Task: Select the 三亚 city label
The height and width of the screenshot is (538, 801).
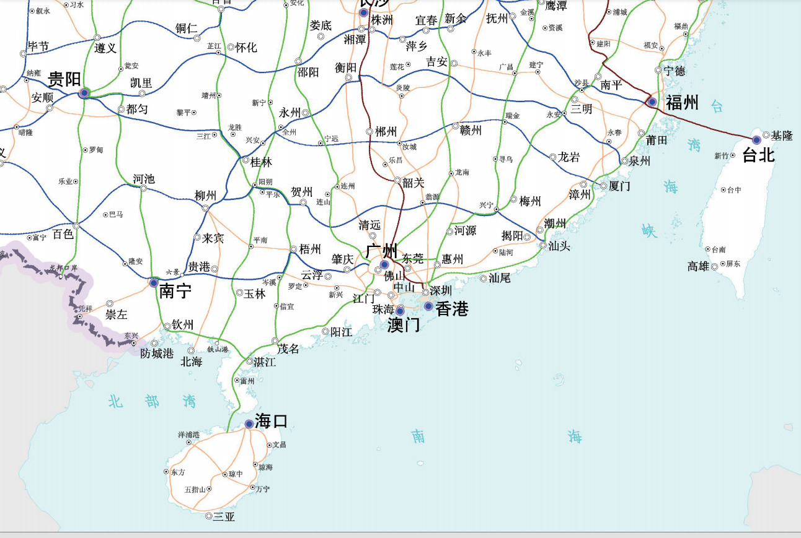Action: click(x=224, y=516)
